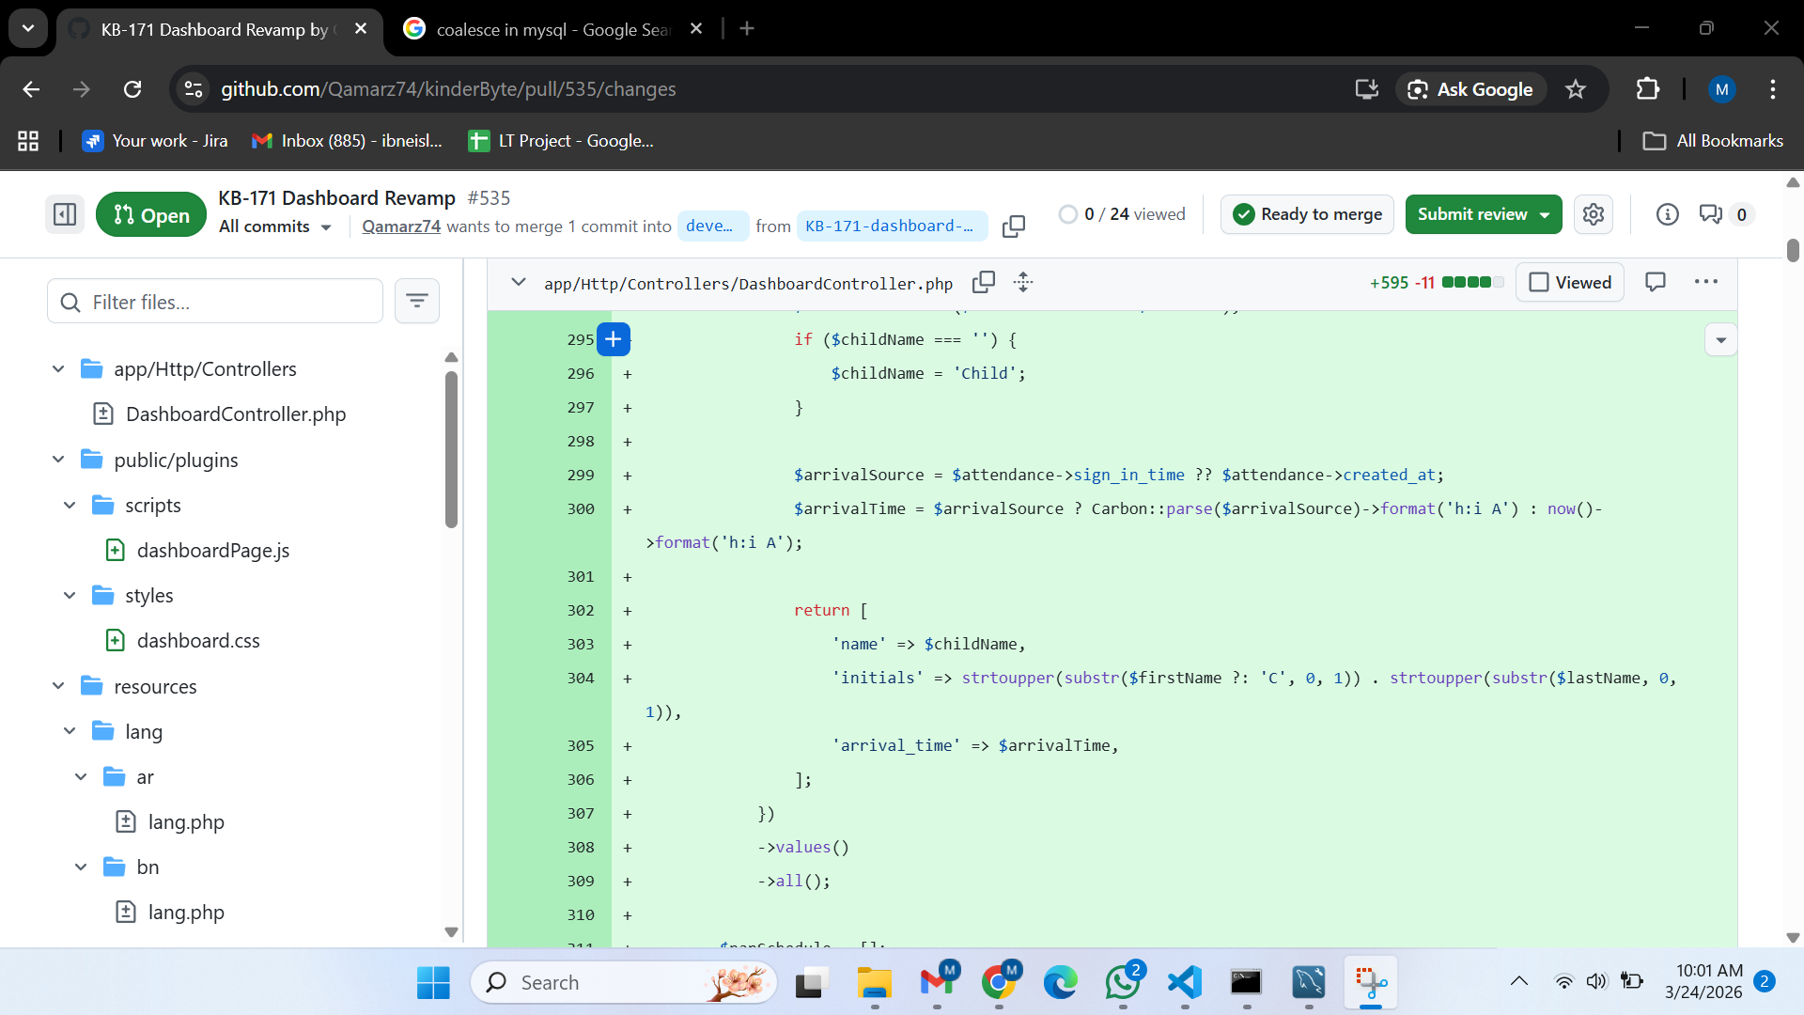Expand all lines of the diff file
This screenshot has height=1015, width=1804.
pos(1023,282)
